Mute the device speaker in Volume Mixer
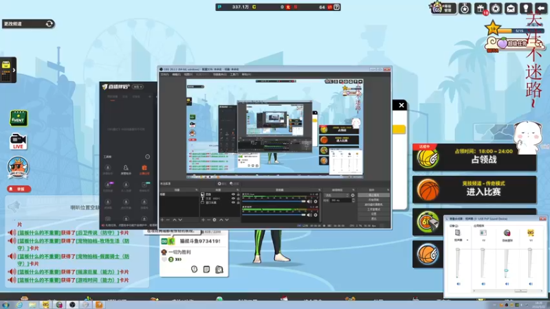The height and width of the screenshot is (309, 550). tap(459, 284)
